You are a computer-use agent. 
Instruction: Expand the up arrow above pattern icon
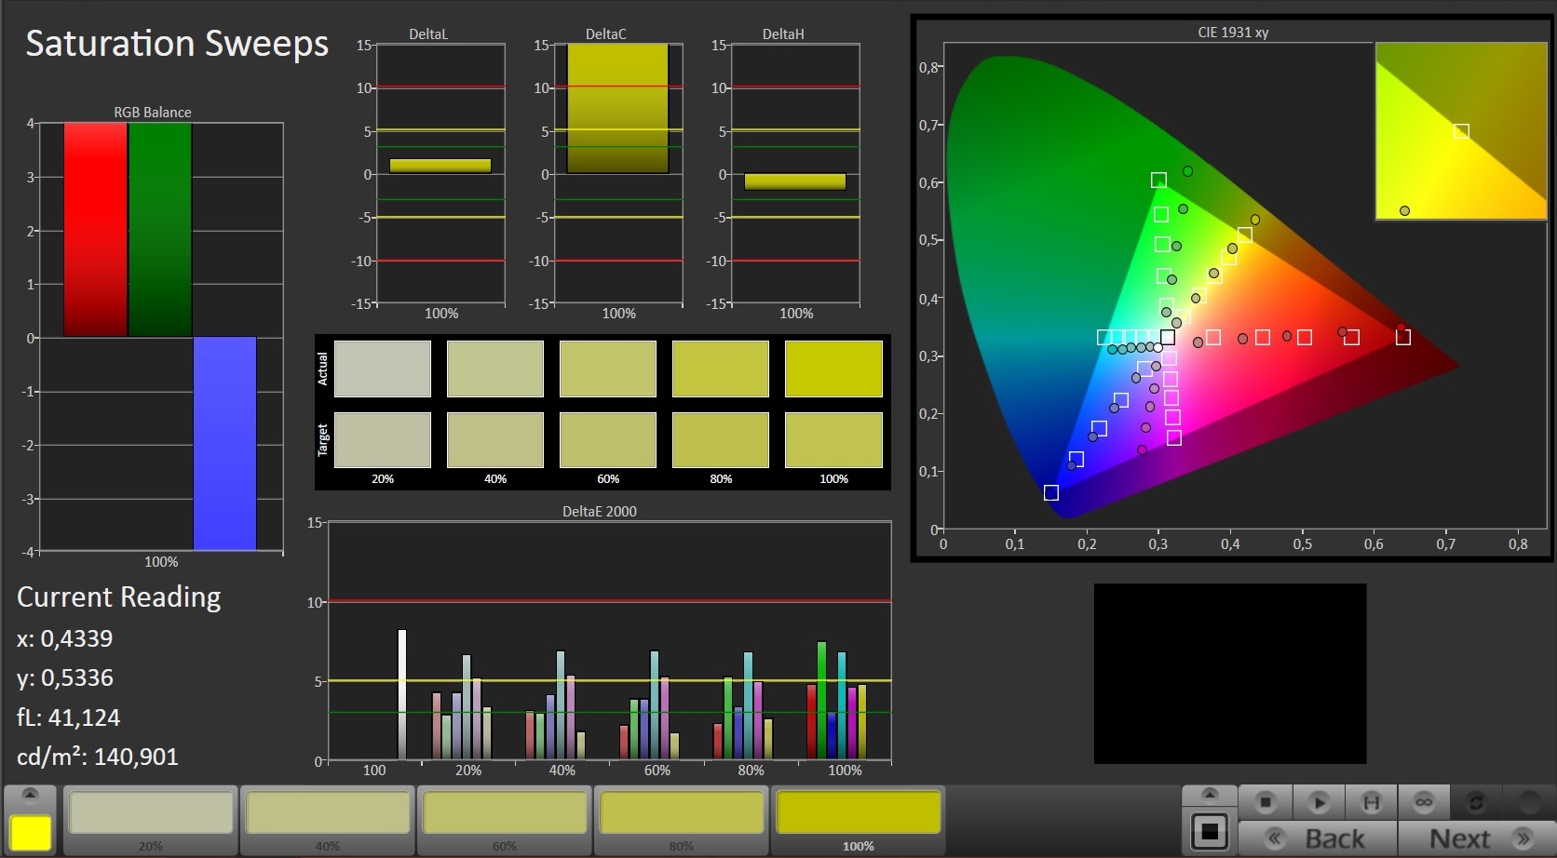click(x=1210, y=794)
